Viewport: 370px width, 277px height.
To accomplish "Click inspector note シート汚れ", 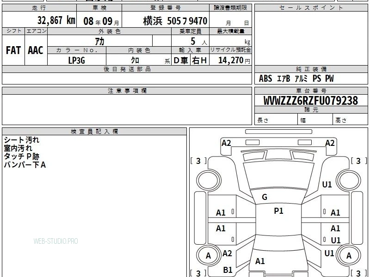I will click(x=21, y=140).
